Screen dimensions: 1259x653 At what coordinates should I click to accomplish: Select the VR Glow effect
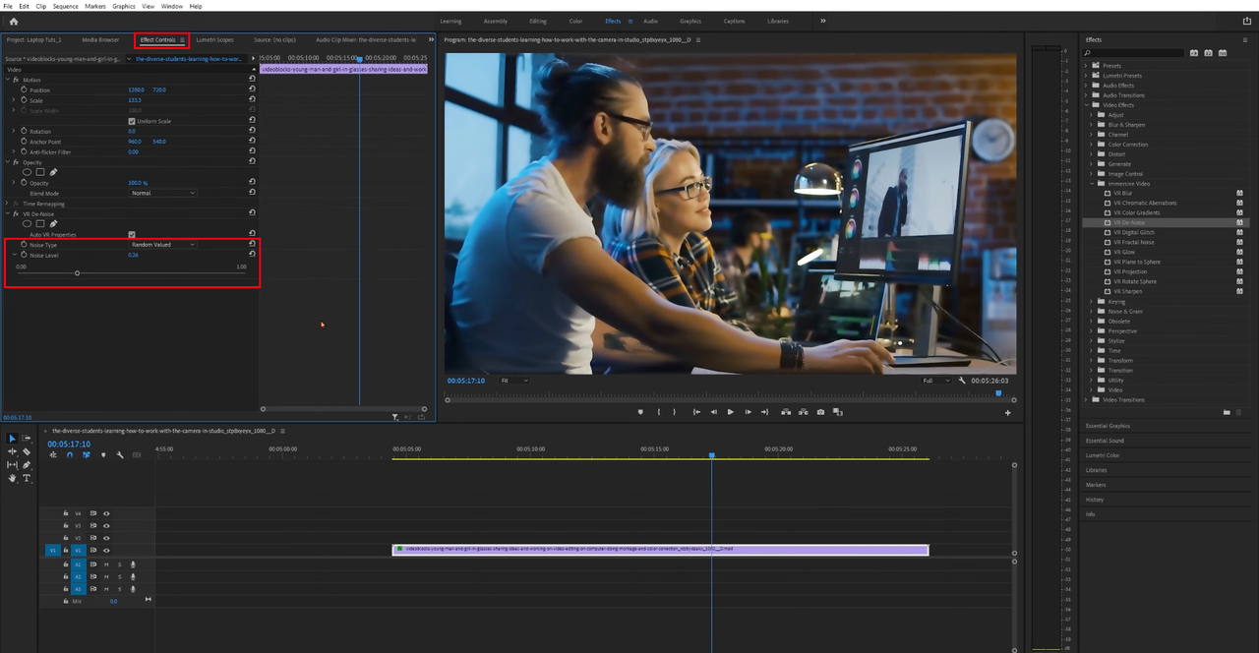click(1123, 252)
